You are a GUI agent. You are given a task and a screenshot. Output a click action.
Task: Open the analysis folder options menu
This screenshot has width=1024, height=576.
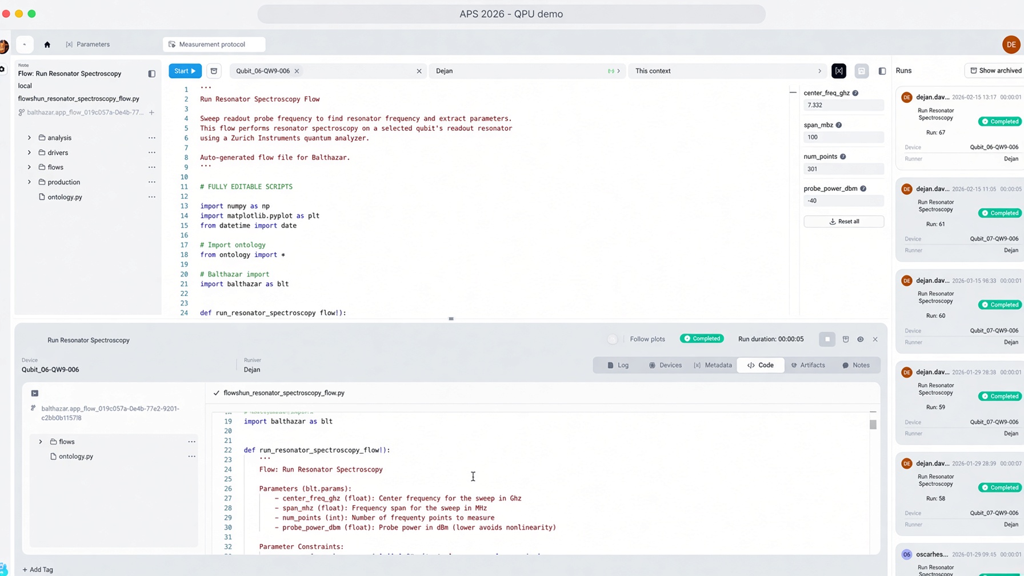tap(151, 138)
